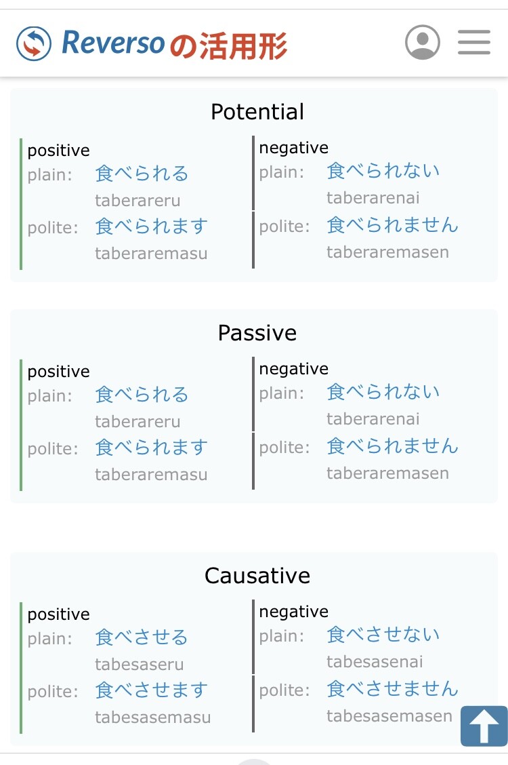Image resolution: width=508 pixels, height=765 pixels.
Task: Click the Reverso 活用形 site title
Action: pyautogui.click(x=175, y=44)
